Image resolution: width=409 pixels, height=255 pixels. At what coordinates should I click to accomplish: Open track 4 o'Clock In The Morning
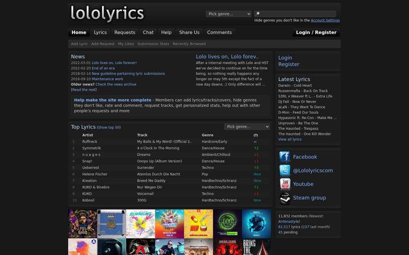tap(158, 148)
